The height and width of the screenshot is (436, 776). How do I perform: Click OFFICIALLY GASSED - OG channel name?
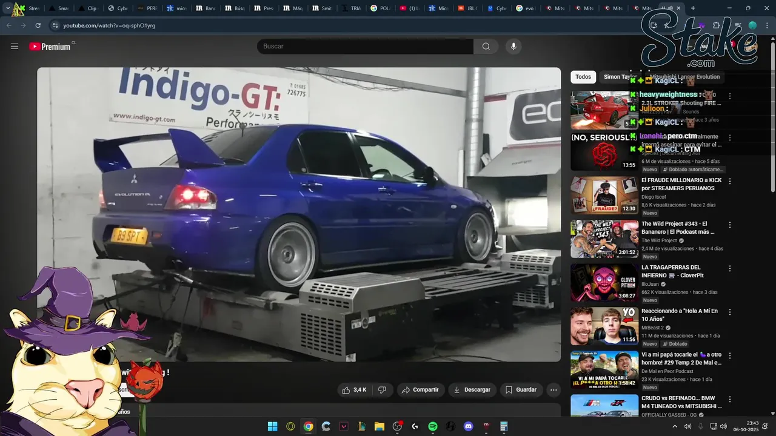[669, 415]
